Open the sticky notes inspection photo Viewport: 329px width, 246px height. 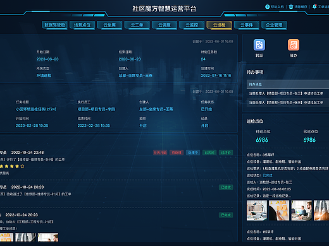(x=279, y=211)
